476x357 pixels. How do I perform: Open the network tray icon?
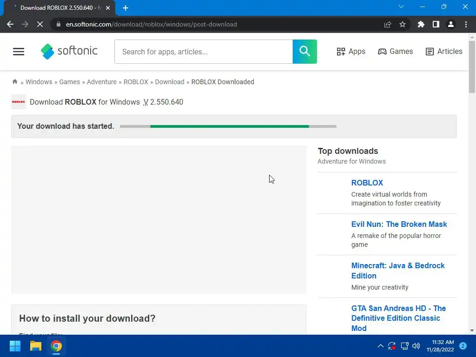[x=404, y=346]
